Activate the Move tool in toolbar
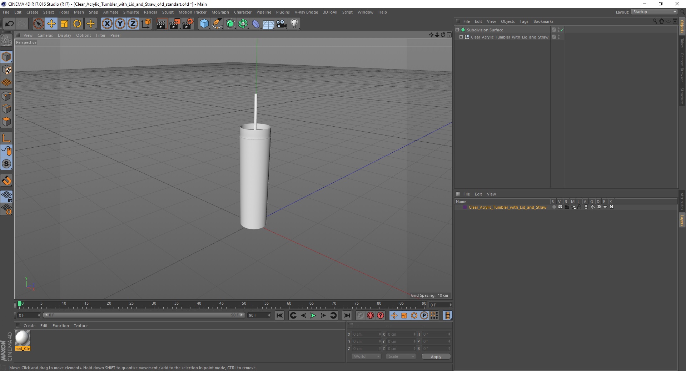Screen dimensions: 686x371 point(51,24)
